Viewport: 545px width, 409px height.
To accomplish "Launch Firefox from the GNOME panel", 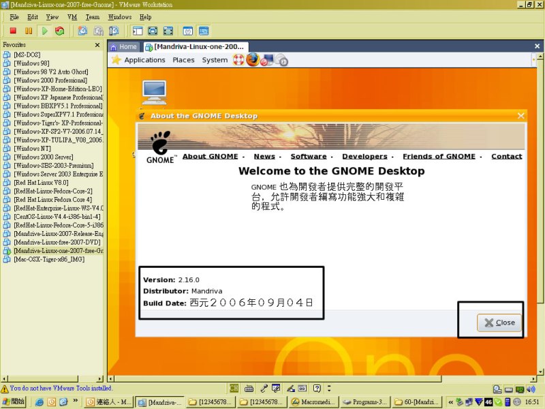I will [x=253, y=60].
